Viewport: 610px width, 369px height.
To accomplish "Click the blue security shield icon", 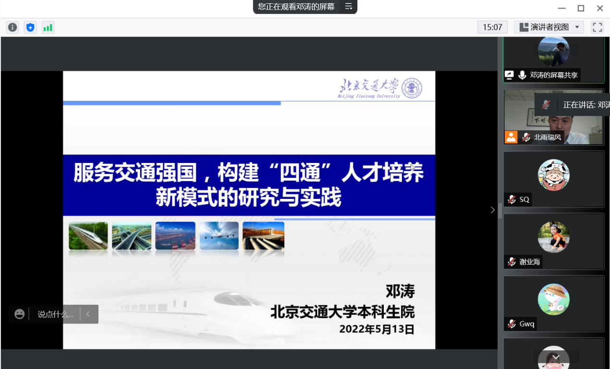I will tap(30, 27).
